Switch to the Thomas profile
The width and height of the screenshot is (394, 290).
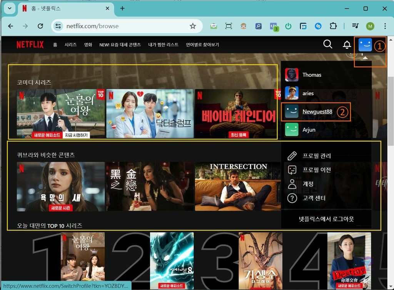[312, 75]
